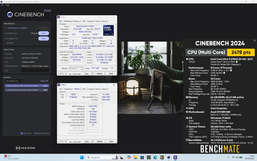Screen dimensions: 257x161
Task: Open the BenchMate app in the taskbar
Action: tap(162, 157)
